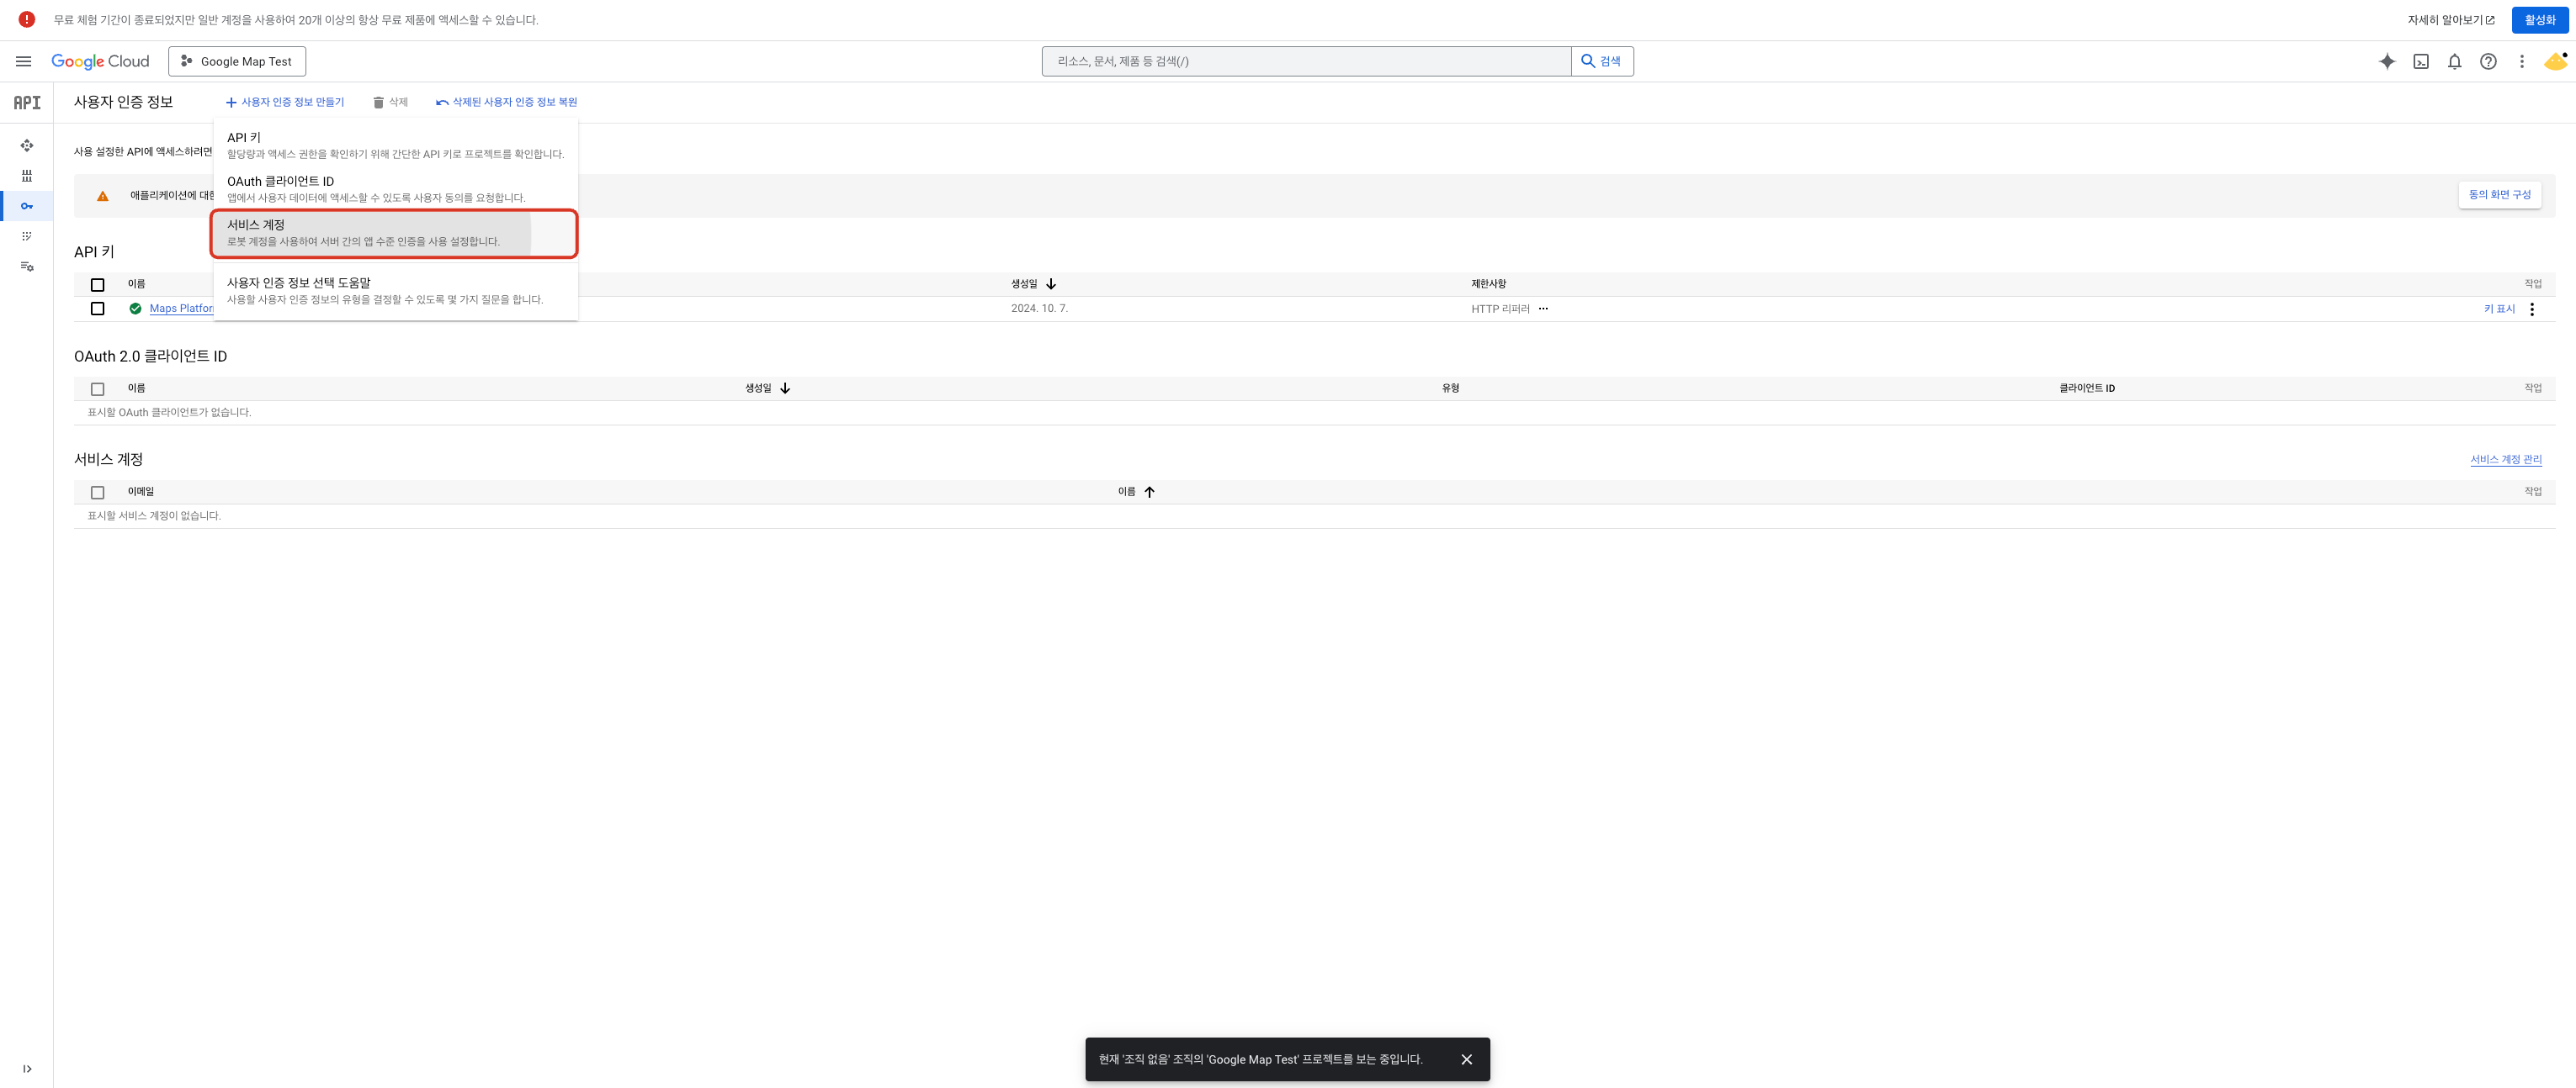Activate Cloud Shell terminal icon

[2420, 61]
